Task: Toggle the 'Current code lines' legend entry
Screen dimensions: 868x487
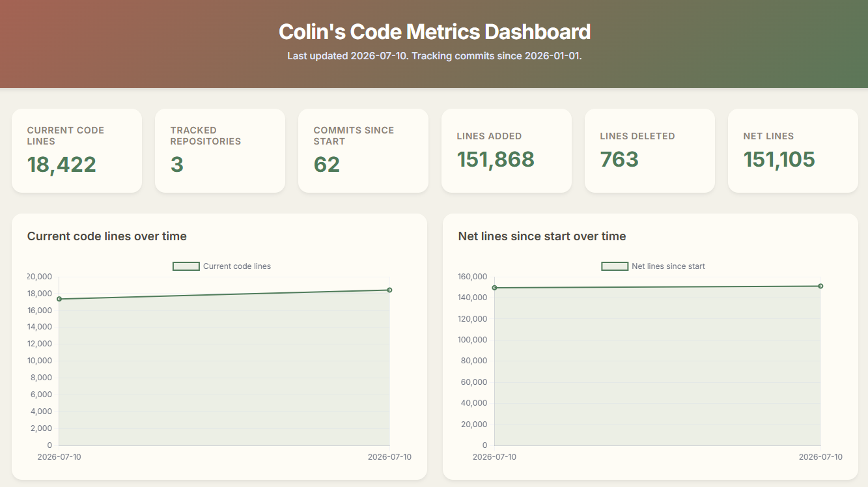Action: pos(221,266)
